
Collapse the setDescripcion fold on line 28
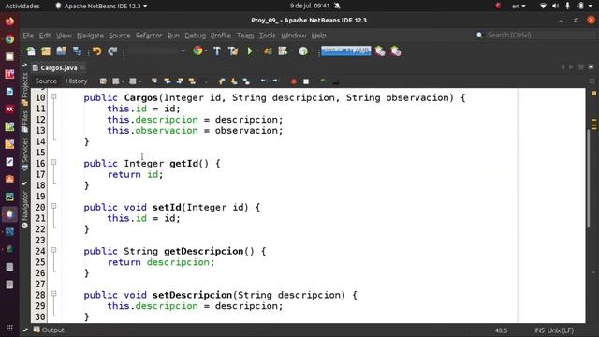click(54, 294)
